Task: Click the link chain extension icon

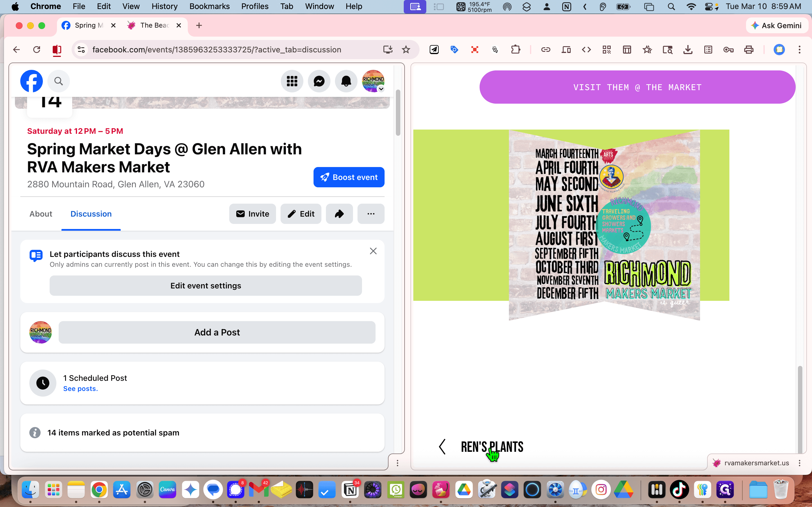Action: [x=546, y=50]
